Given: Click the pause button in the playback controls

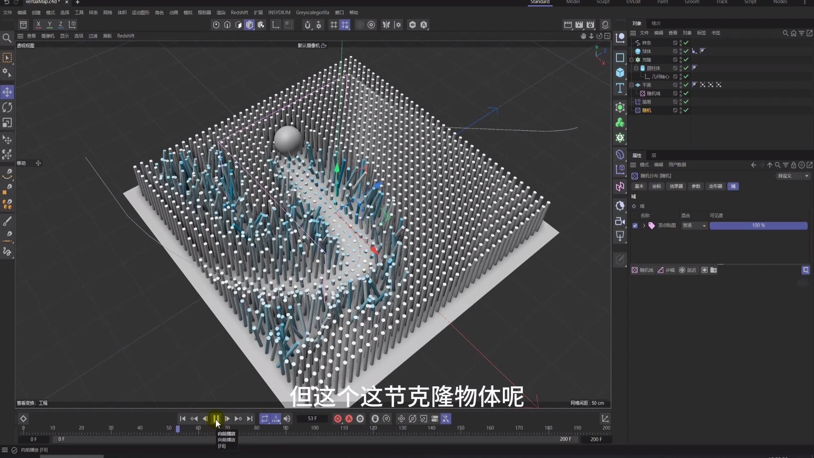Looking at the screenshot, I should (216, 419).
